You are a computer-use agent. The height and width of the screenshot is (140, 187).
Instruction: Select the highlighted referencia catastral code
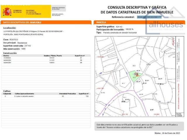[149, 17]
